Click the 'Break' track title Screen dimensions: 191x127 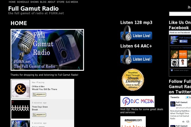(35, 110)
